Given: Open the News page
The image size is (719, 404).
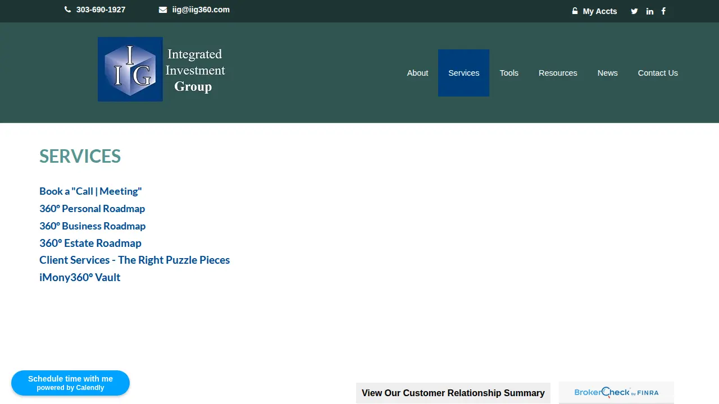Looking at the screenshot, I should pyautogui.click(x=608, y=73).
